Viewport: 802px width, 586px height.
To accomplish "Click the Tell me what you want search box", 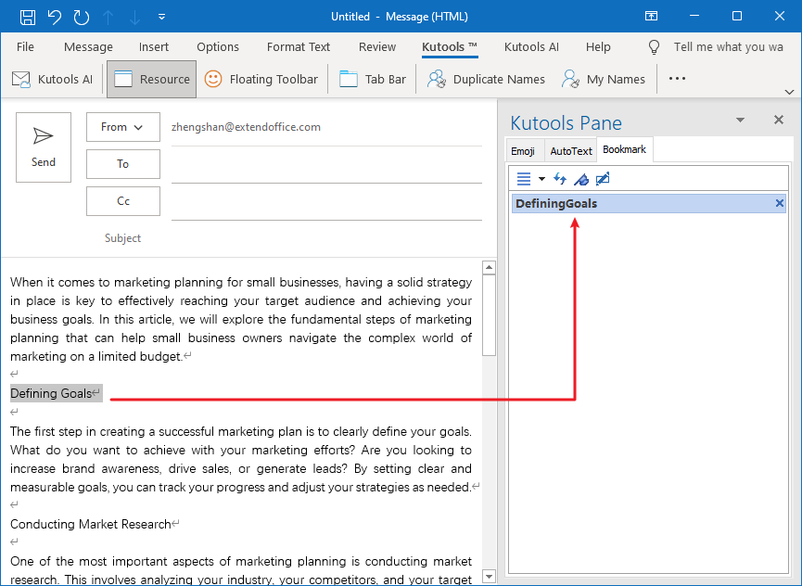I will [x=729, y=47].
